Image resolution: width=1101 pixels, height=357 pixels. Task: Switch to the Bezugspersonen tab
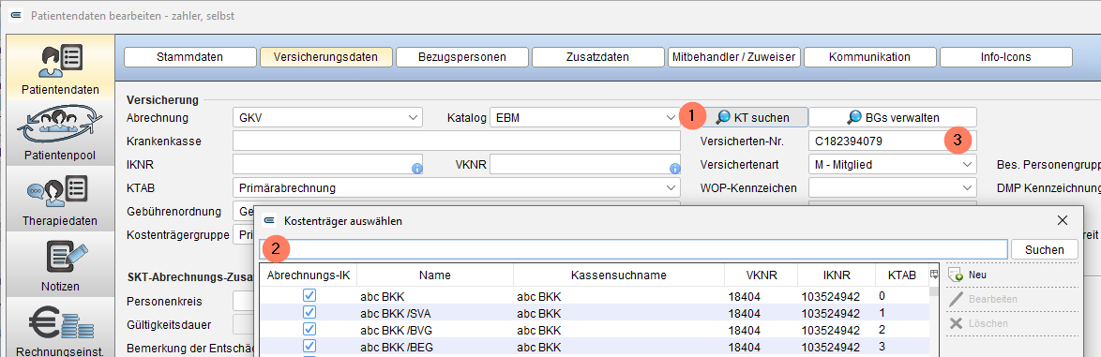point(461,57)
